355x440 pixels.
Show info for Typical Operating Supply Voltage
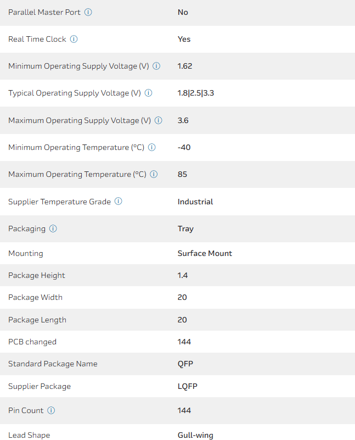tap(148, 93)
